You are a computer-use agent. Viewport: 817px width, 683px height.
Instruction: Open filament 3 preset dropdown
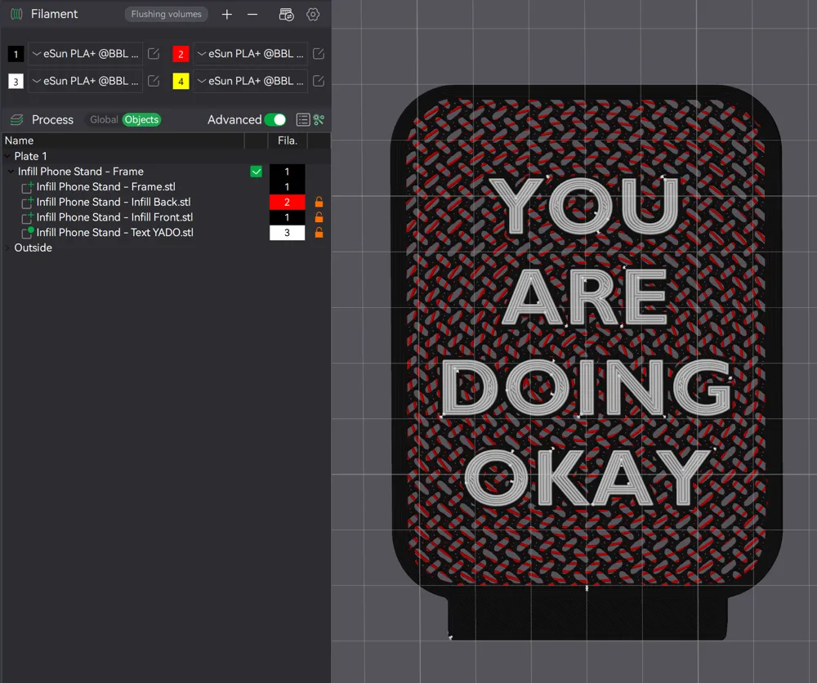[85, 81]
